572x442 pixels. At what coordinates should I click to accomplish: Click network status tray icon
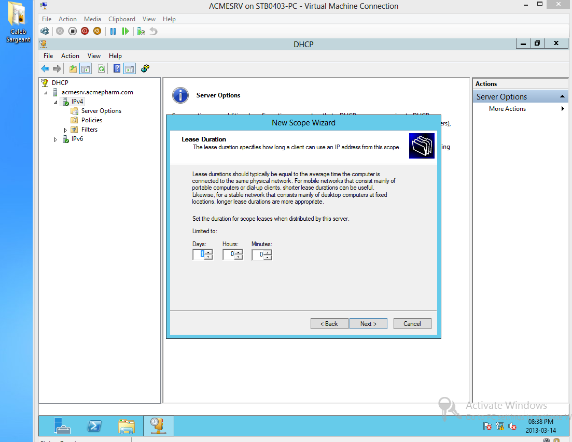click(x=500, y=426)
